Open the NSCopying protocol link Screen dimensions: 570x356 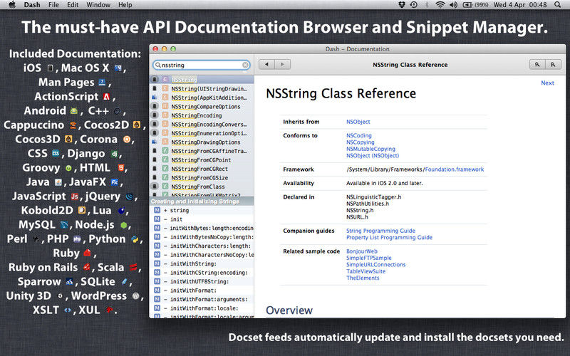coord(361,142)
